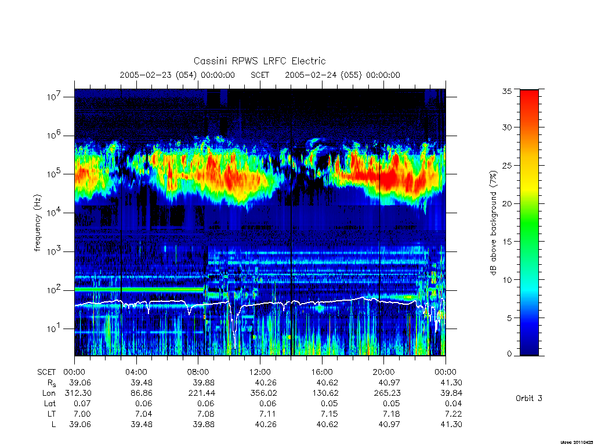Click the end date 2005-02-24 (055) label
The image size is (594, 445).
point(323,75)
